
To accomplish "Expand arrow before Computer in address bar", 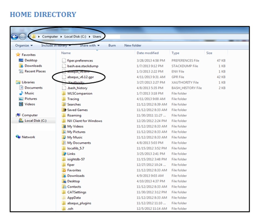I will [39, 37].
